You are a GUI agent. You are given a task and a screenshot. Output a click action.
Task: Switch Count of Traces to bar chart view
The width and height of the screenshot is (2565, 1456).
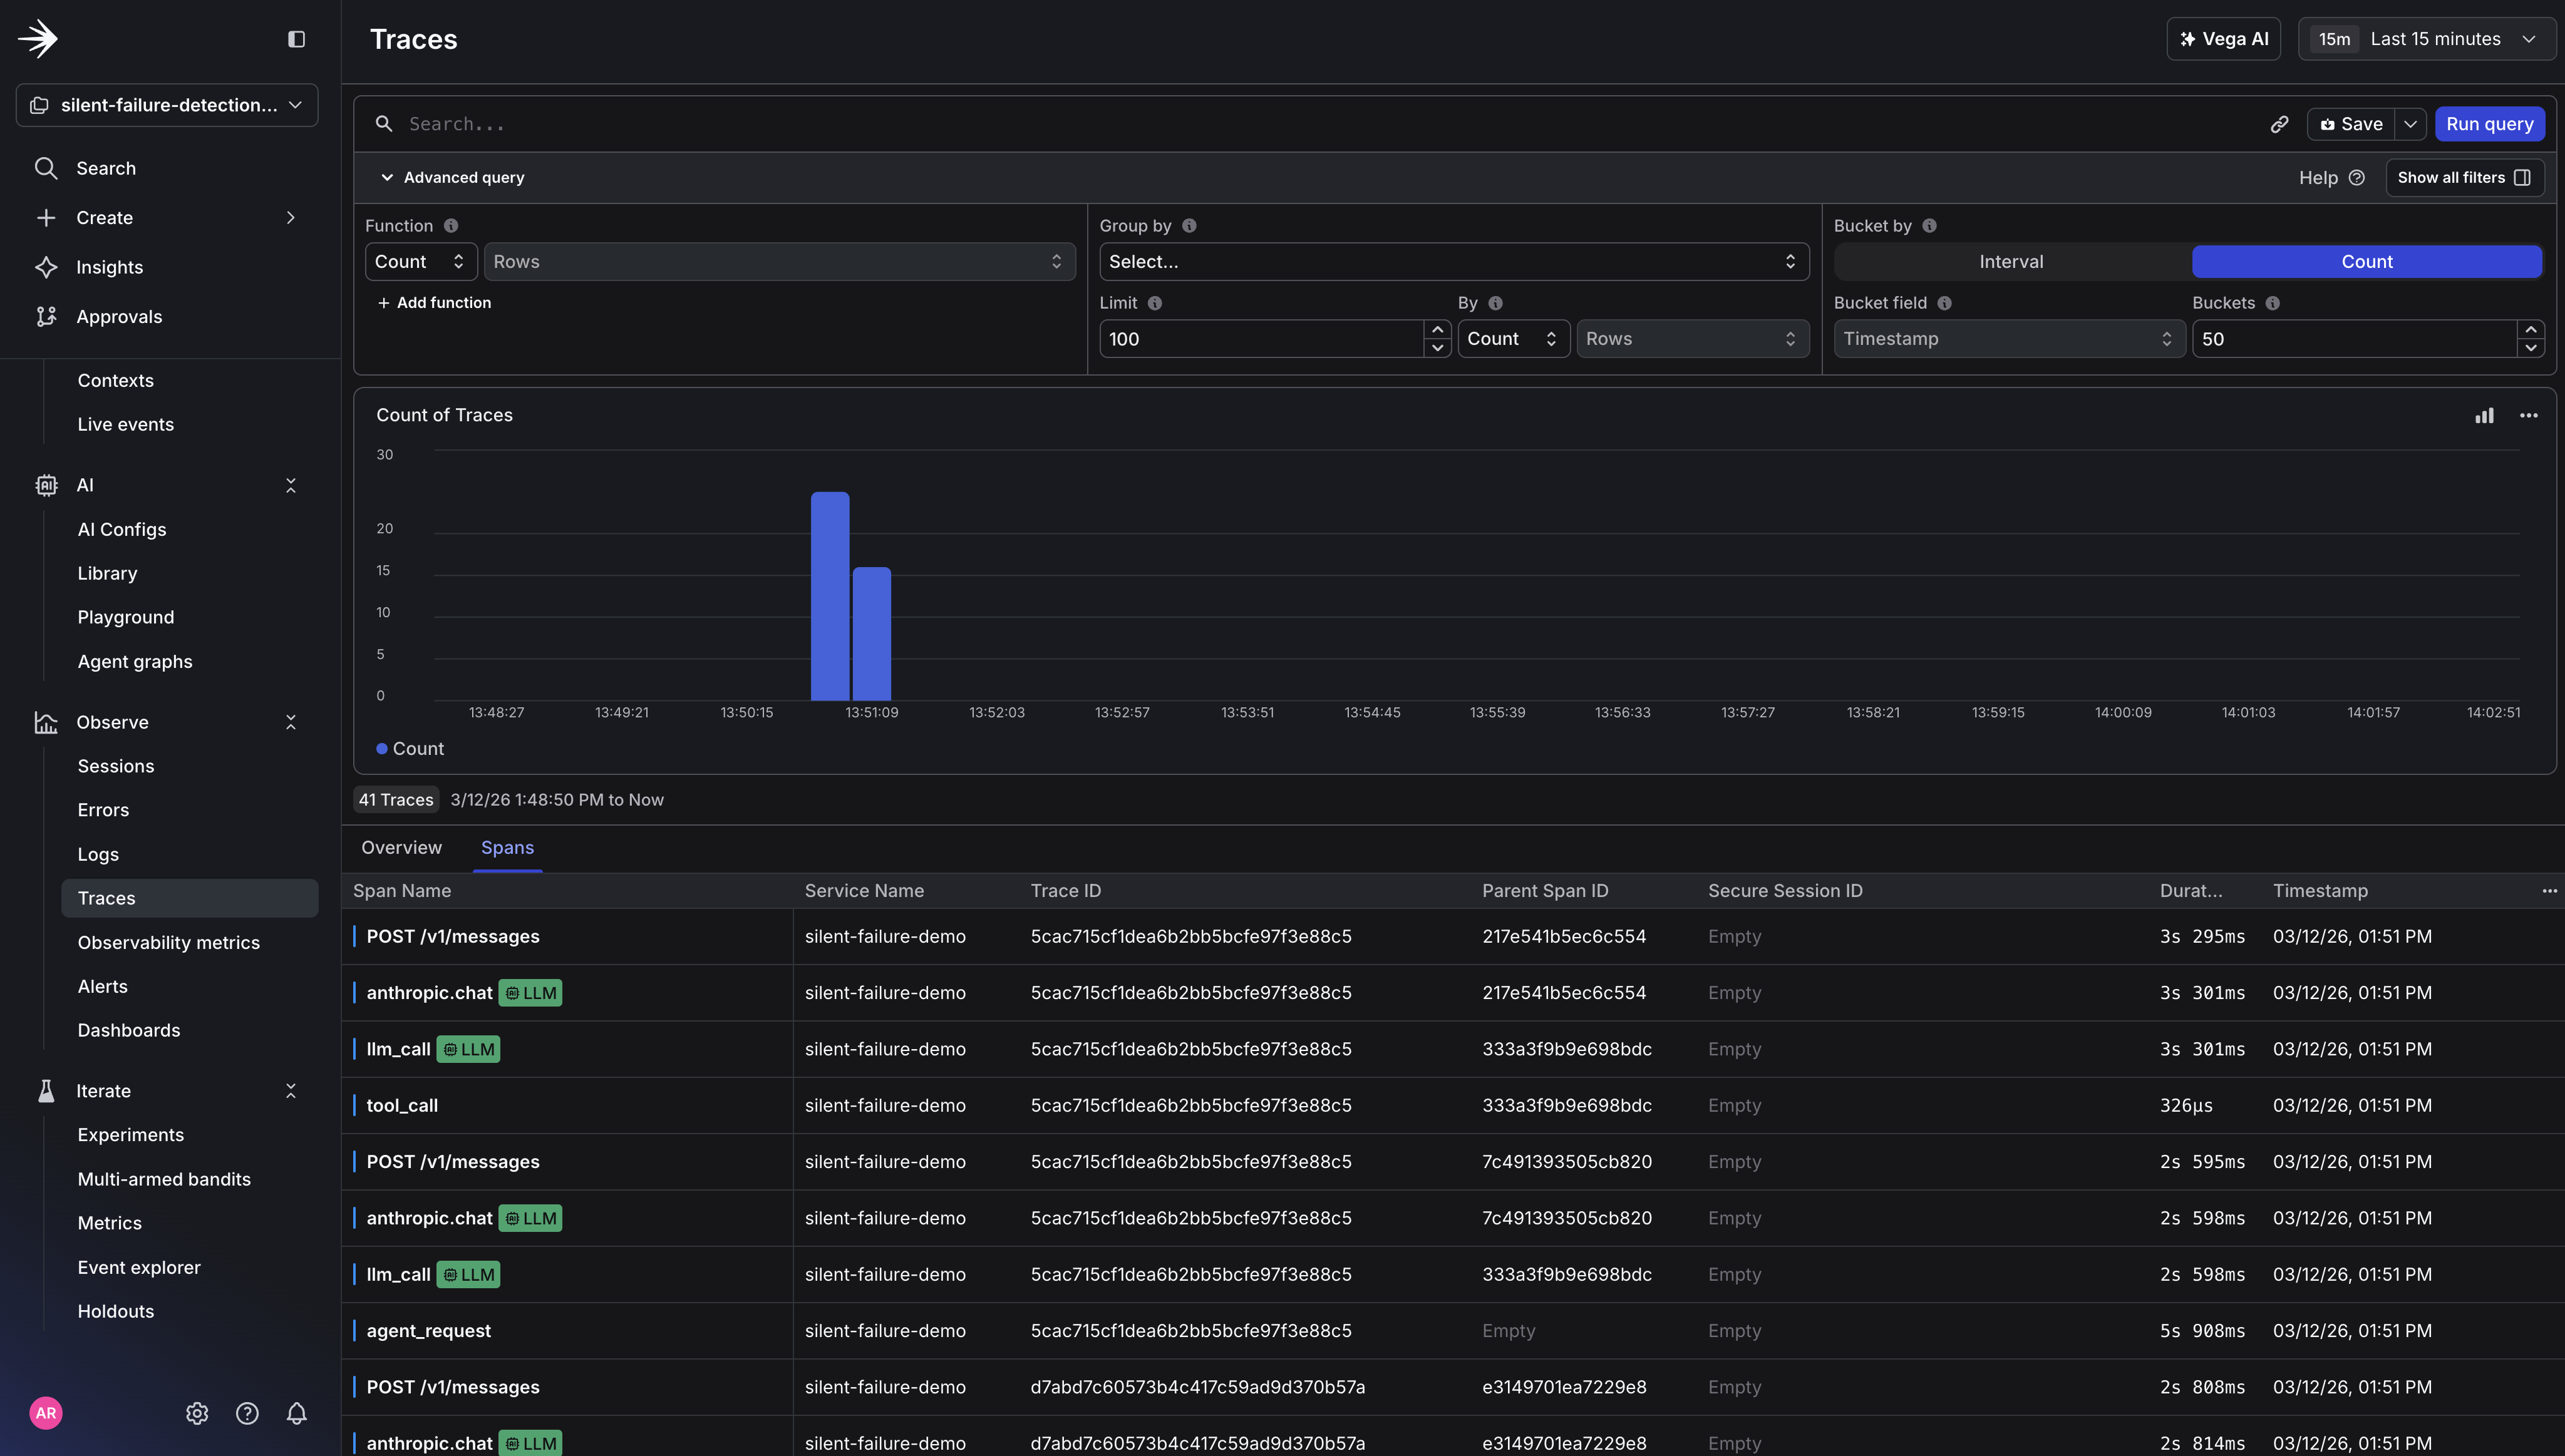2485,415
